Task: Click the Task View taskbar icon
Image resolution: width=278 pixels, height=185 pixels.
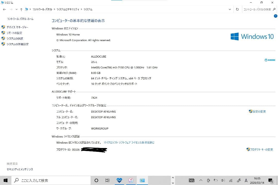Action: click(107, 180)
